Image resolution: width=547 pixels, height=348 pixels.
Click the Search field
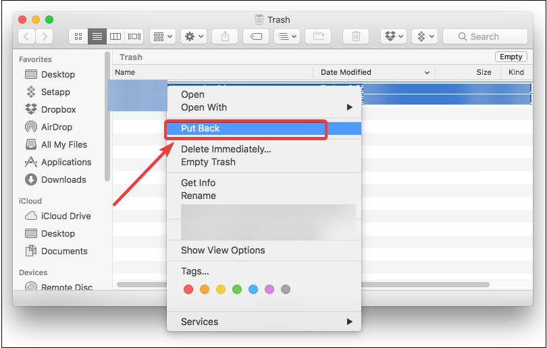coord(484,36)
